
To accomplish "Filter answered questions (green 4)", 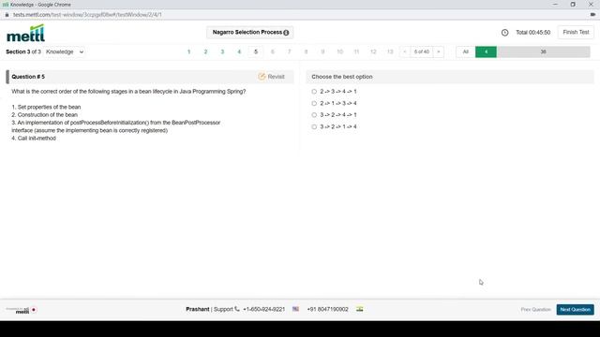I will (x=486, y=51).
